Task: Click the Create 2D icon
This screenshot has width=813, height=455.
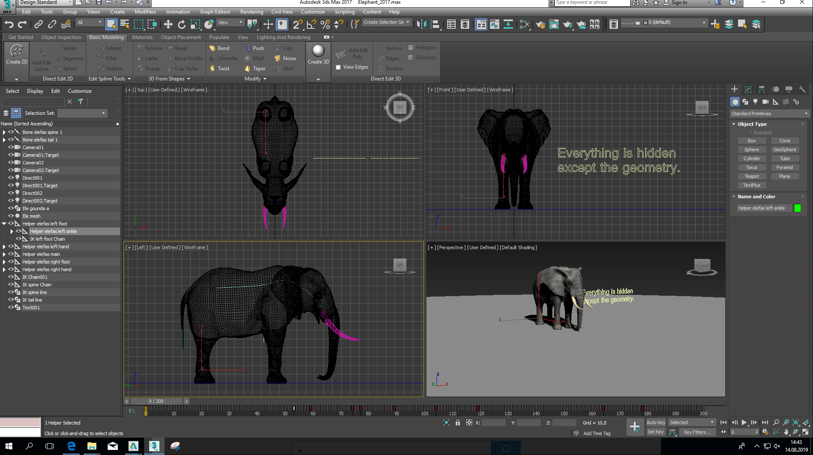Action: [17, 52]
